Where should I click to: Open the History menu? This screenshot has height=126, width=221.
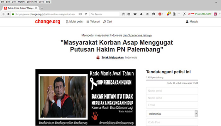click(x=21, y=2)
